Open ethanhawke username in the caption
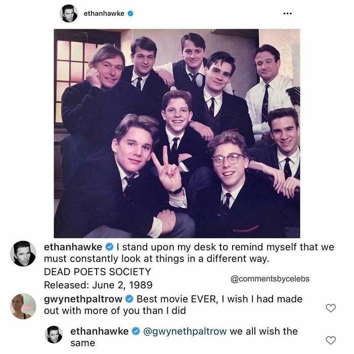The image size is (354, 354). click(73, 247)
